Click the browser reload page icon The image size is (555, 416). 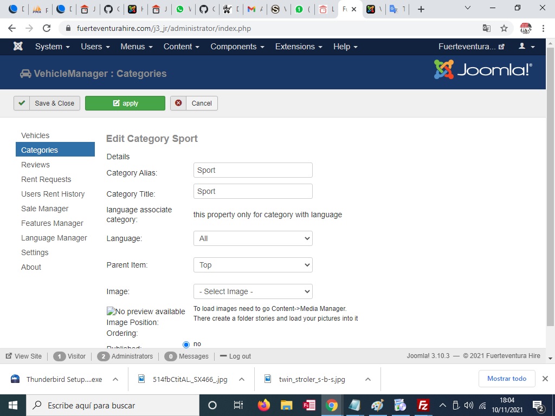pyautogui.click(x=47, y=28)
